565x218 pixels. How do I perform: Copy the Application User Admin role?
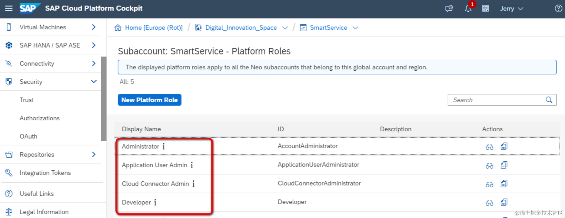tap(504, 165)
